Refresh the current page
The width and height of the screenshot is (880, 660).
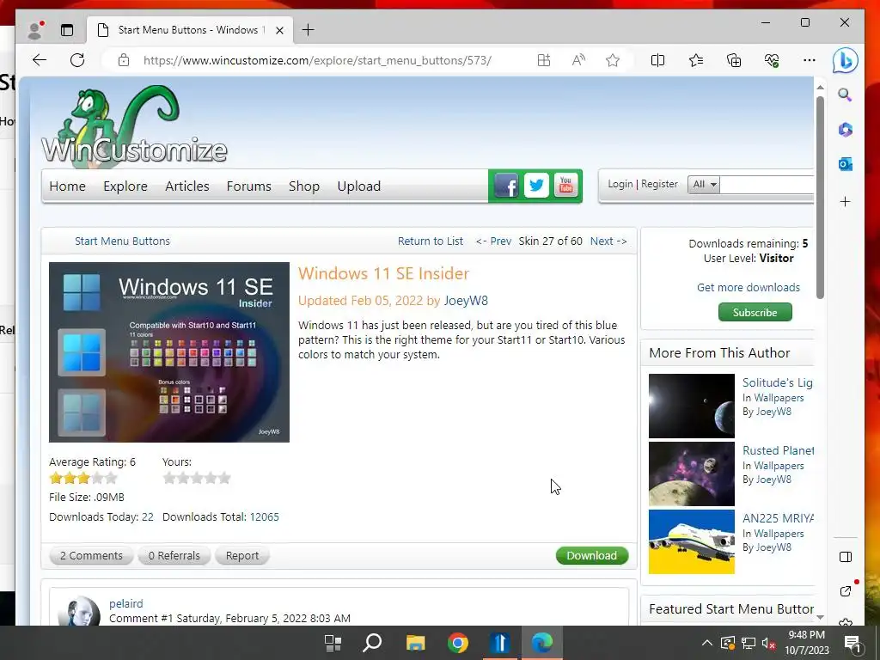tap(77, 60)
